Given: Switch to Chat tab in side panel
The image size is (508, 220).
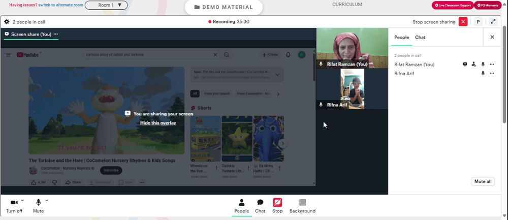Looking at the screenshot, I should point(420,37).
